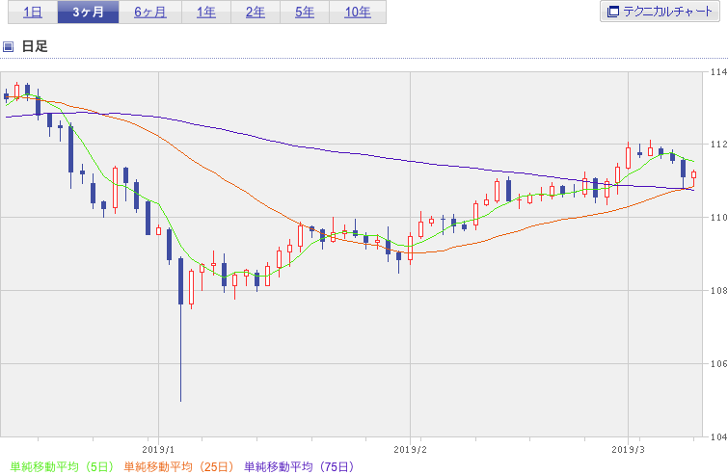
Task: Click the 単純移動平均(75日) purple legend label
Action: pyautogui.click(x=299, y=466)
